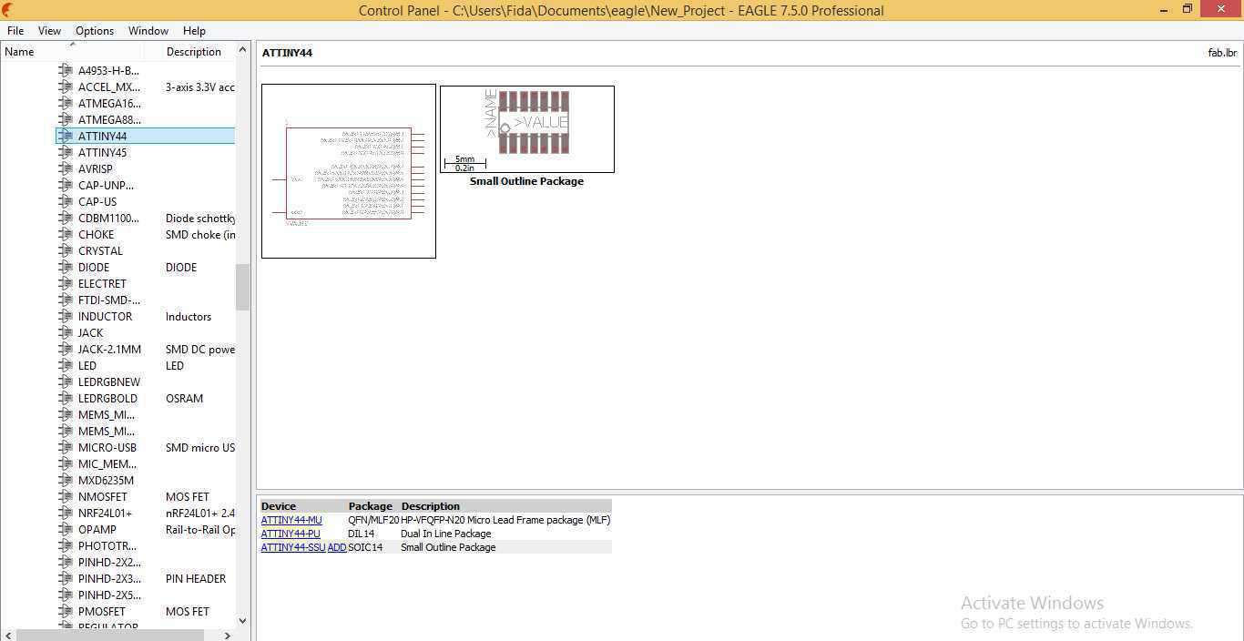The width and height of the screenshot is (1244, 641).
Task: Click the device icon beside AVRISP
Action: pos(66,168)
